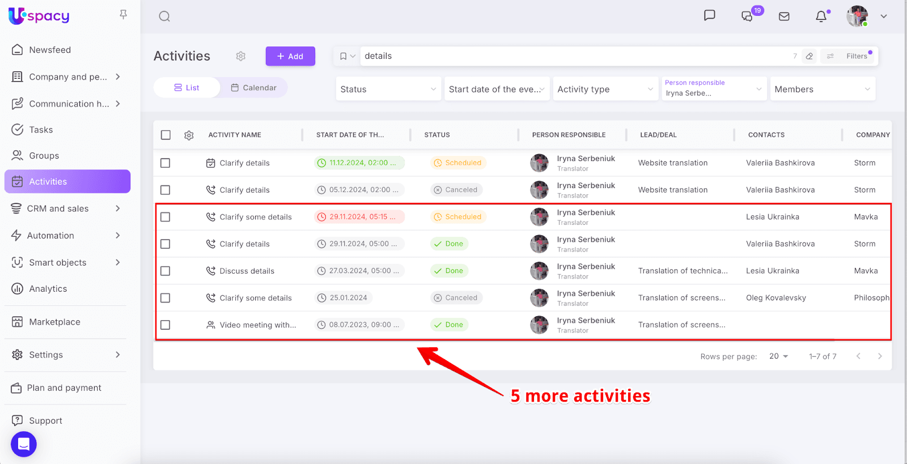This screenshot has width=907, height=464.
Task: Expand the Activity type dropdown
Action: (x=605, y=89)
